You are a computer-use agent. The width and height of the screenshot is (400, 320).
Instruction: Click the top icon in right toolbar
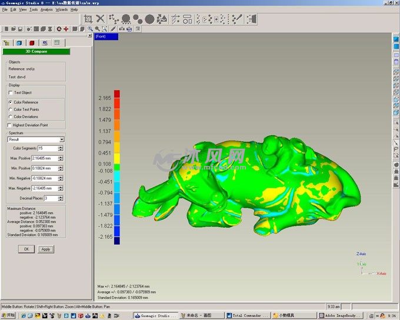pyautogui.click(x=396, y=39)
